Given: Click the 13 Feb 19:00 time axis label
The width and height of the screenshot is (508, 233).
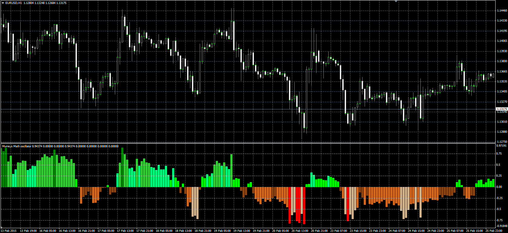Looking at the screenshot, I should (x=28, y=231).
